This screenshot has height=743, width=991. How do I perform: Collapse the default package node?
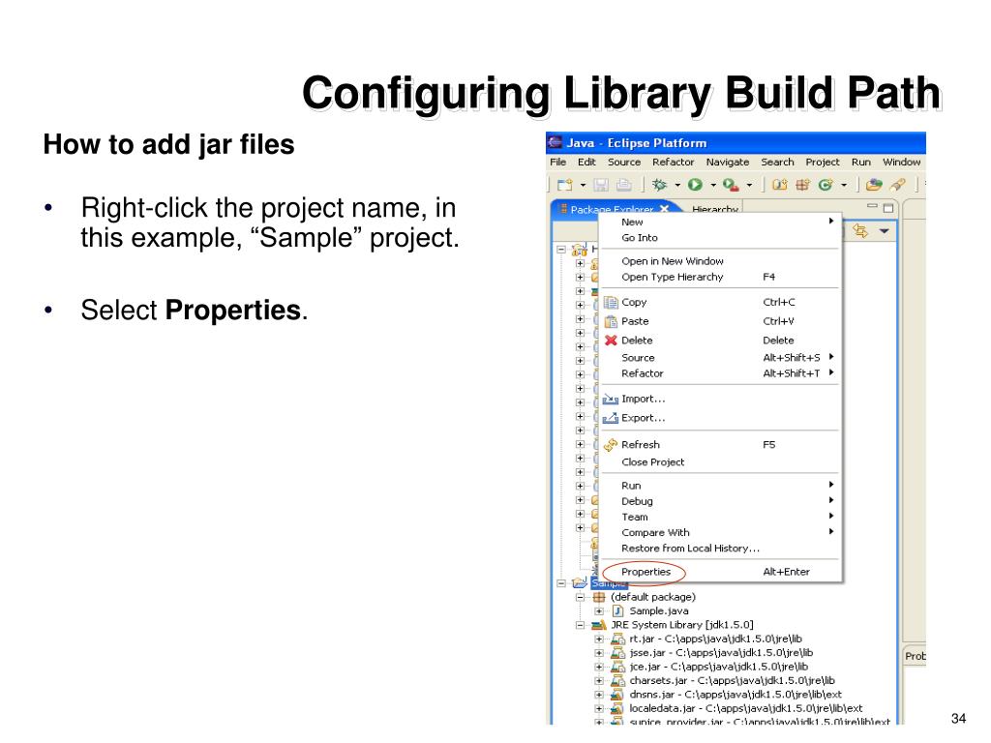pyautogui.click(x=580, y=597)
